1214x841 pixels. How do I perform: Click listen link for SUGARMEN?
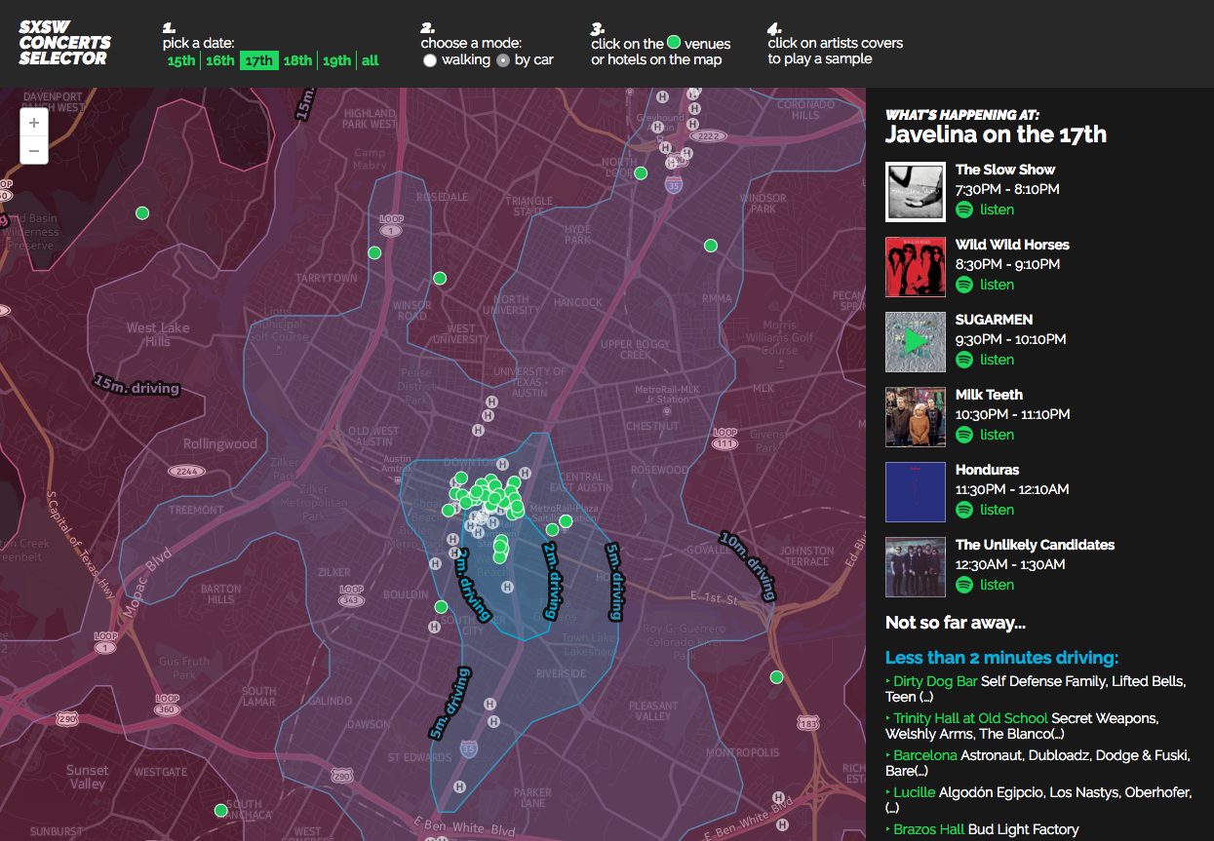tap(997, 360)
